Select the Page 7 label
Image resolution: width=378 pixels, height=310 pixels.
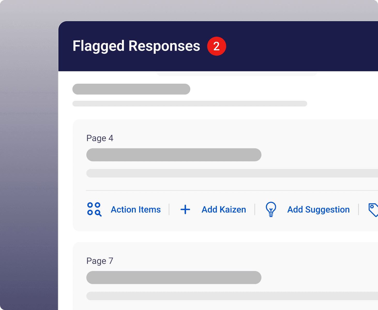[x=100, y=261]
